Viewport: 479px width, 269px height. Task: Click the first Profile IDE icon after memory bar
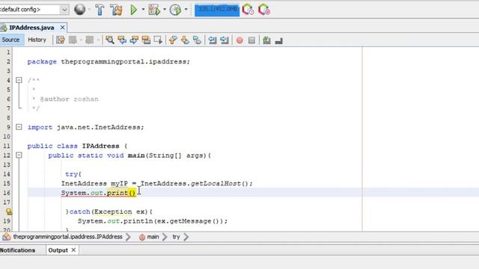click(x=248, y=10)
